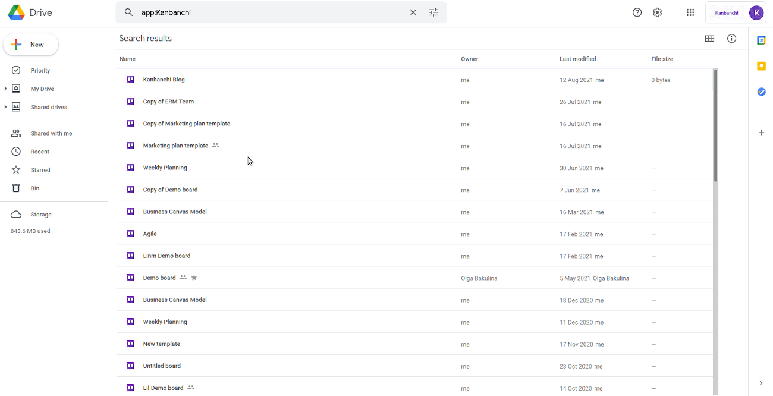Hide the side panel using the chevron
The height and width of the screenshot is (396, 773).
click(x=761, y=383)
